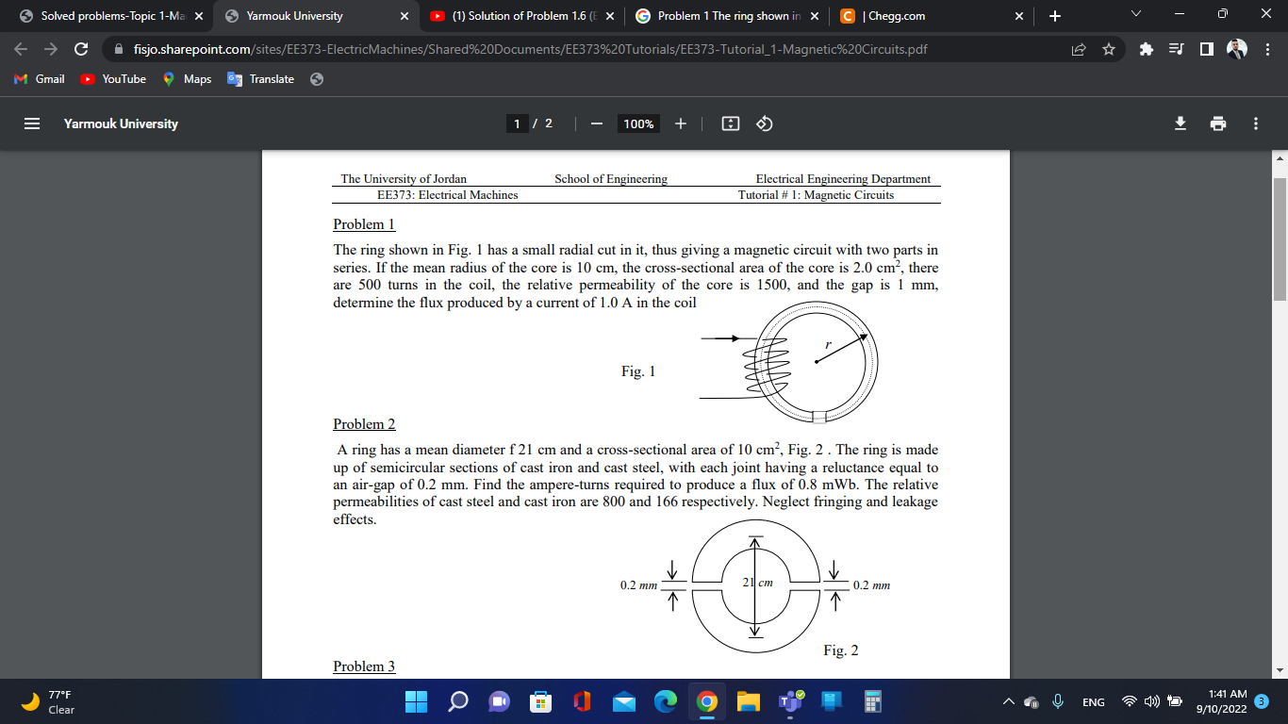Show hidden system tray icons

pyautogui.click(x=1008, y=701)
